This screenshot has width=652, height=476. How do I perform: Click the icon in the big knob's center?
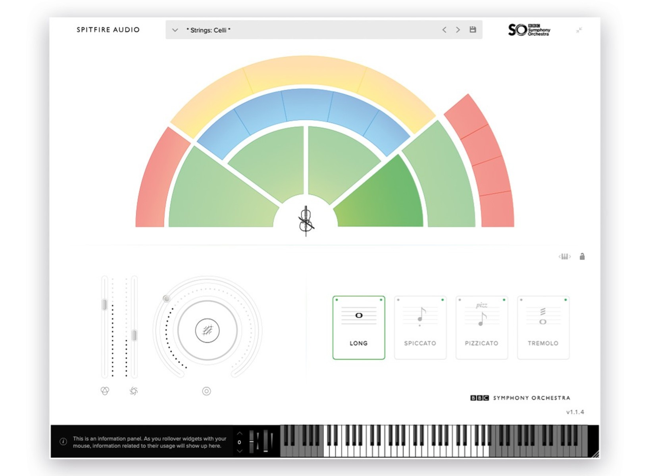(x=207, y=330)
